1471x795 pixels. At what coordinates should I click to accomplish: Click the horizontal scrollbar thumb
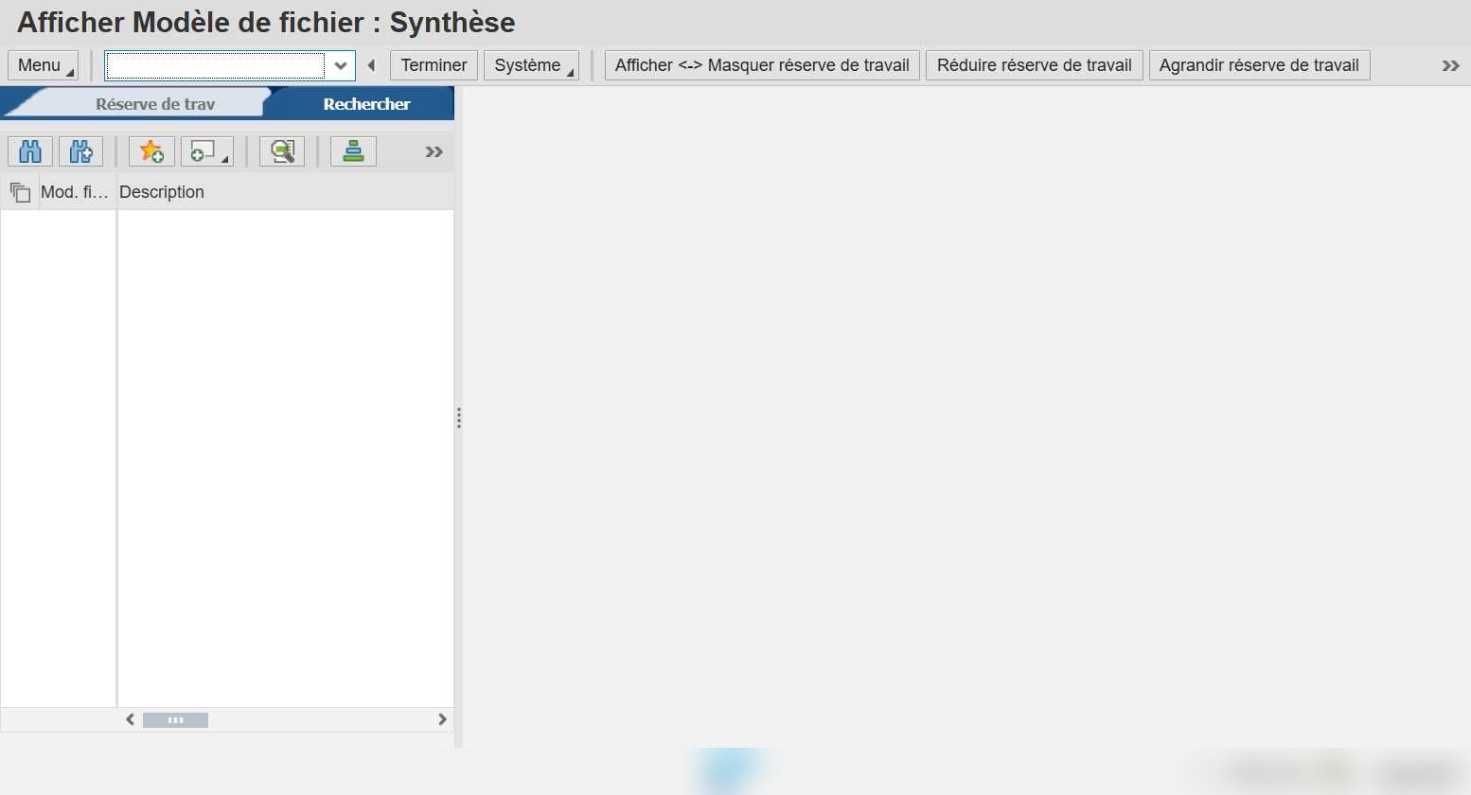click(175, 720)
